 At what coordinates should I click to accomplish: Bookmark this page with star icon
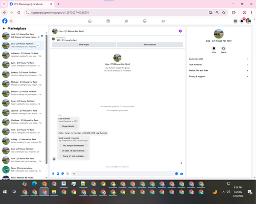224,12
